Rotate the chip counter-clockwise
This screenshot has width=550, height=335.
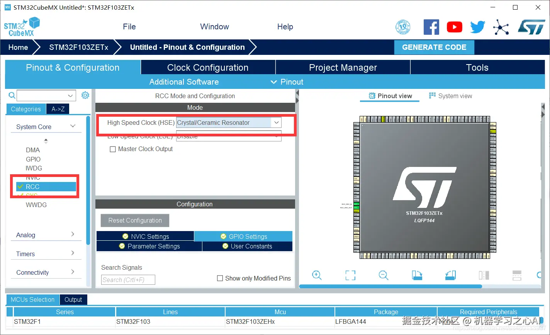pos(451,275)
